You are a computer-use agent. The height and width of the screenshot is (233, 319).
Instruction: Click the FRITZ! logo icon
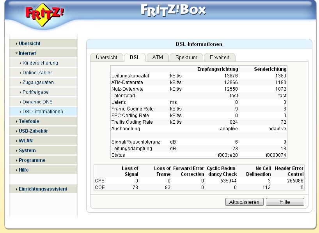point(44,14)
